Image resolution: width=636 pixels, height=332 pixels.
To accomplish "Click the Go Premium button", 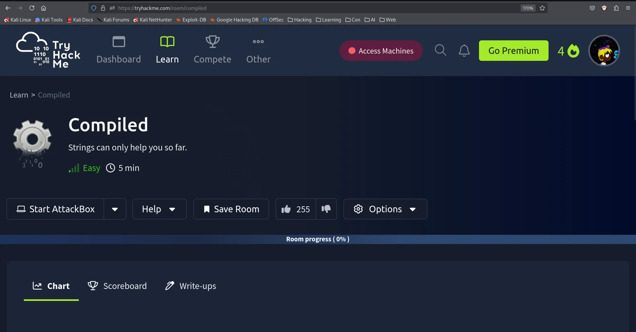I will [513, 51].
